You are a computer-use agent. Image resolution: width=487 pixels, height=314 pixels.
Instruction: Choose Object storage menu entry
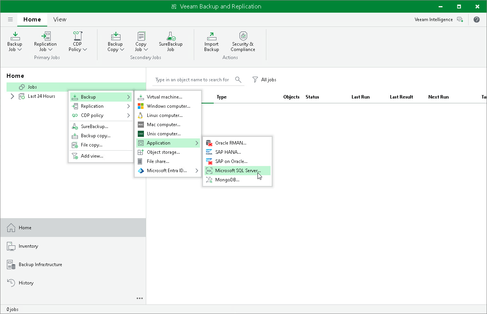click(x=168, y=152)
